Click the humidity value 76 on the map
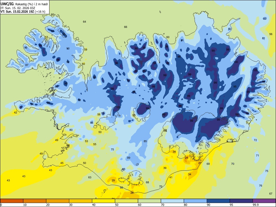This screenshot has height=207, width=276. (261, 185)
